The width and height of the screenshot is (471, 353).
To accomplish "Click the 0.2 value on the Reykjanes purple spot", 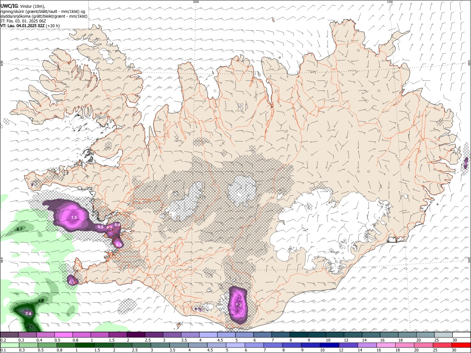I will point(72,282).
